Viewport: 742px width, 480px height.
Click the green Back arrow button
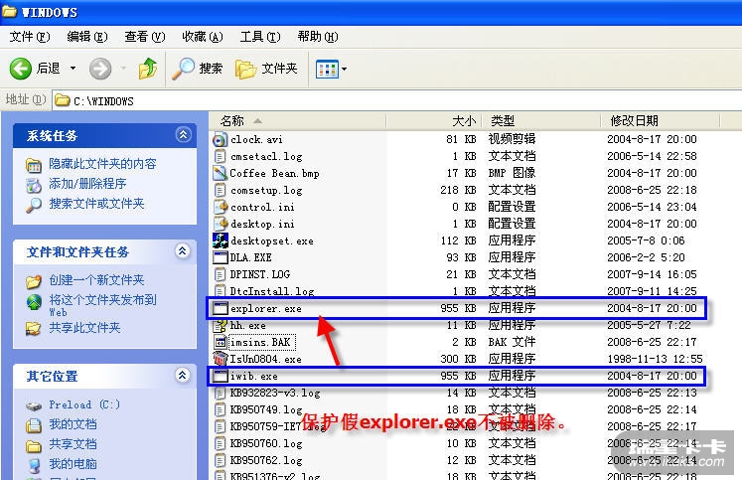tap(20, 69)
